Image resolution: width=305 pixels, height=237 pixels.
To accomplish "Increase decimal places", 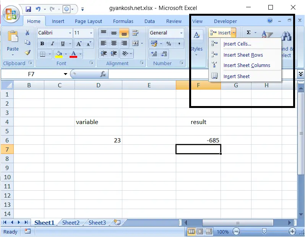I will (x=154, y=54).
